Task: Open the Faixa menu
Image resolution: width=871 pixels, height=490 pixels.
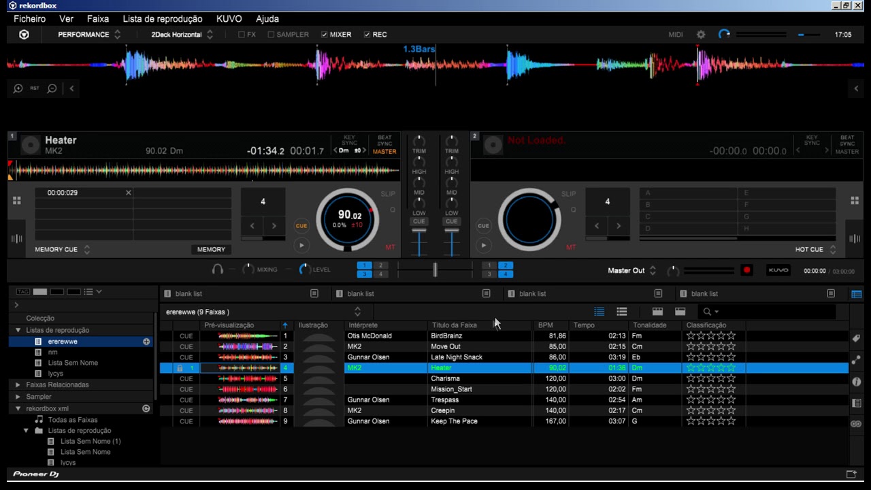Action: [x=98, y=19]
